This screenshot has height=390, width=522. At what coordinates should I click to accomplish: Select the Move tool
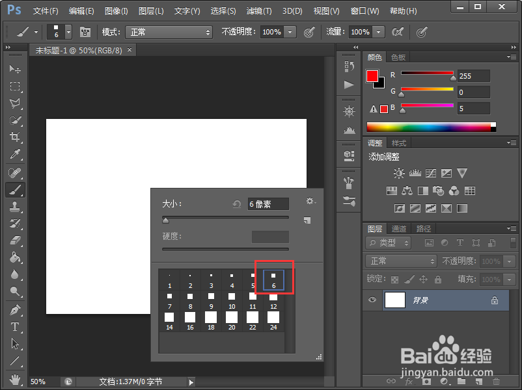pyautogui.click(x=14, y=70)
